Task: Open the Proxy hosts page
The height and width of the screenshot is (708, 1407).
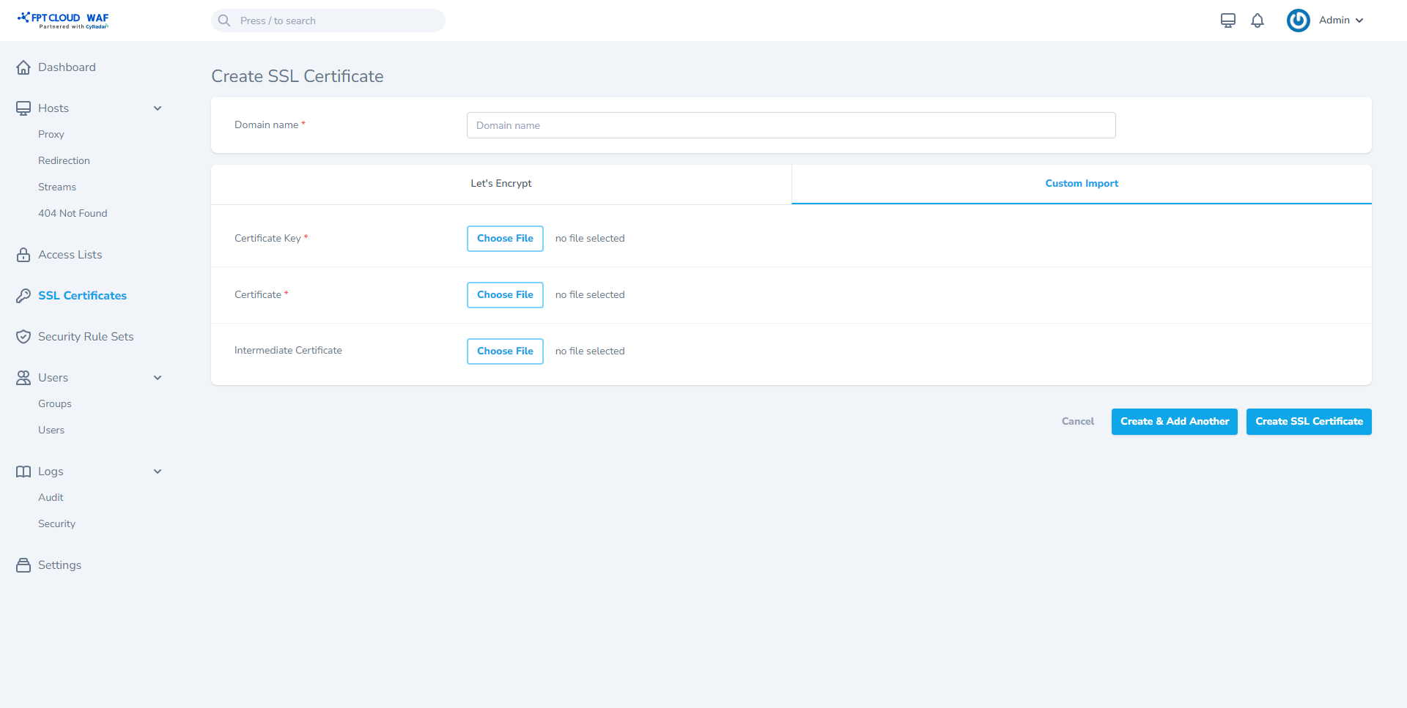Action: point(51,135)
